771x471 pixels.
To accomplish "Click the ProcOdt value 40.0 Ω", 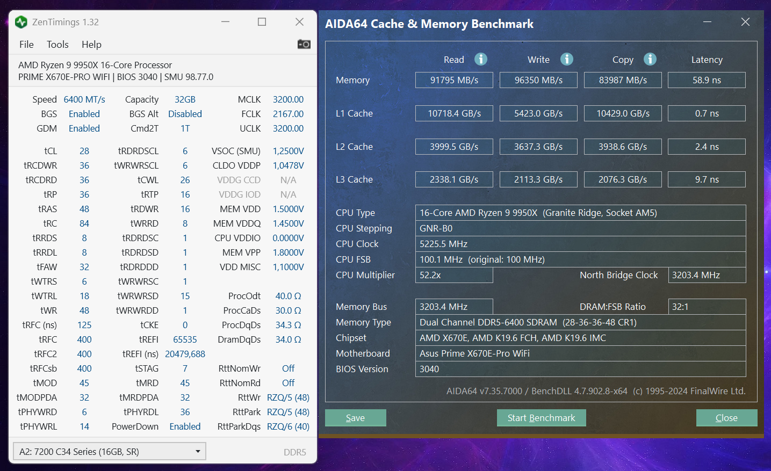I will point(288,296).
